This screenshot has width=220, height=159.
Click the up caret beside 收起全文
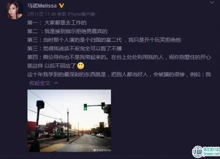(x=56, y=83)
